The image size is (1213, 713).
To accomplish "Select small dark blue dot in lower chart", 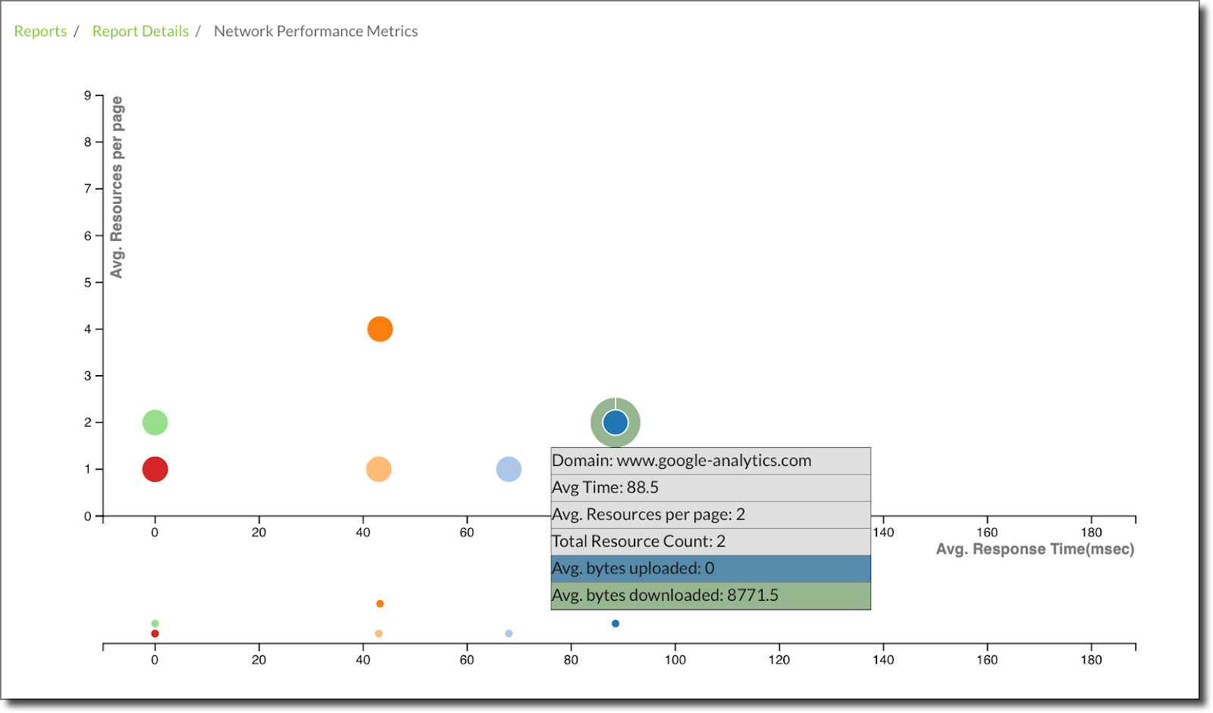I will pyautogui.click(x=616, y=624).
